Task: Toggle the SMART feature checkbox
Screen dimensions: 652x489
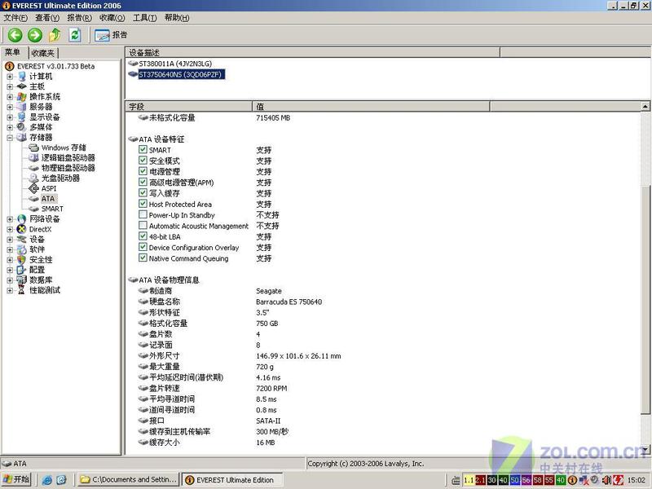Action: point(143,149)
